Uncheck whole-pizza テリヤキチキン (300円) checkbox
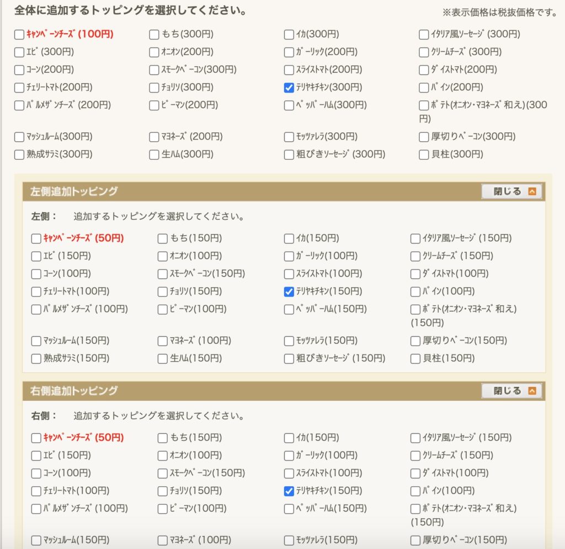This screenshot has width=565, height=549. click(x=289, y=87)
